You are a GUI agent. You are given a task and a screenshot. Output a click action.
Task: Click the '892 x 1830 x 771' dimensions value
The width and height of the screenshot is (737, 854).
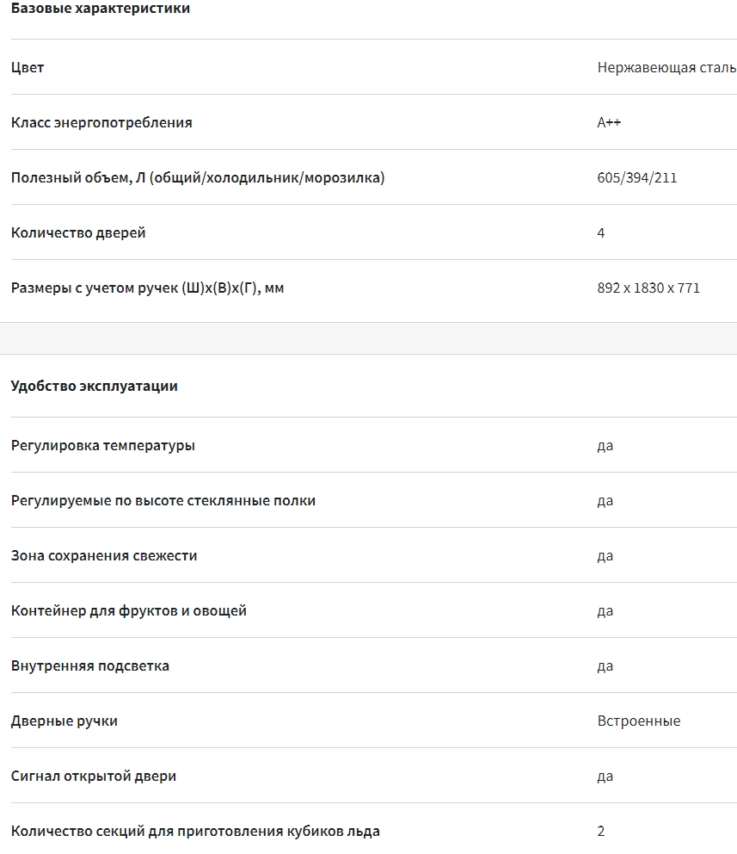tap(648, 288)
